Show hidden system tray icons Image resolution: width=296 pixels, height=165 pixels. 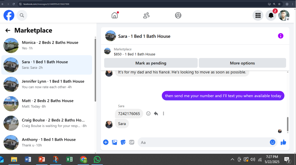click(x=232, y=160)
